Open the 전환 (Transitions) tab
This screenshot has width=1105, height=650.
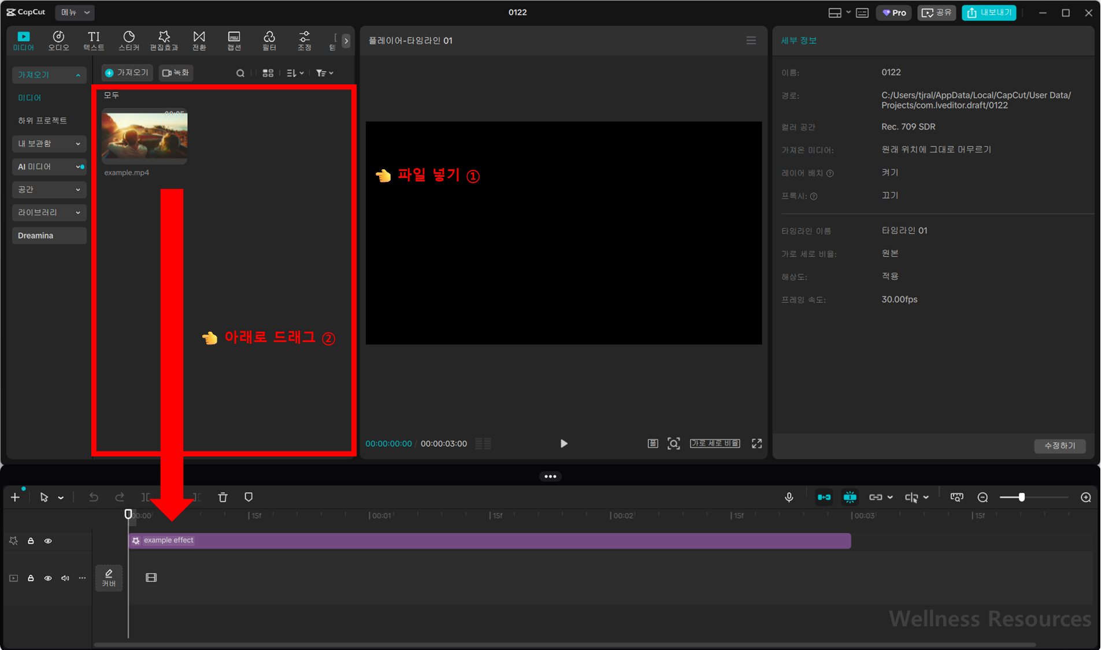[199, 40]
